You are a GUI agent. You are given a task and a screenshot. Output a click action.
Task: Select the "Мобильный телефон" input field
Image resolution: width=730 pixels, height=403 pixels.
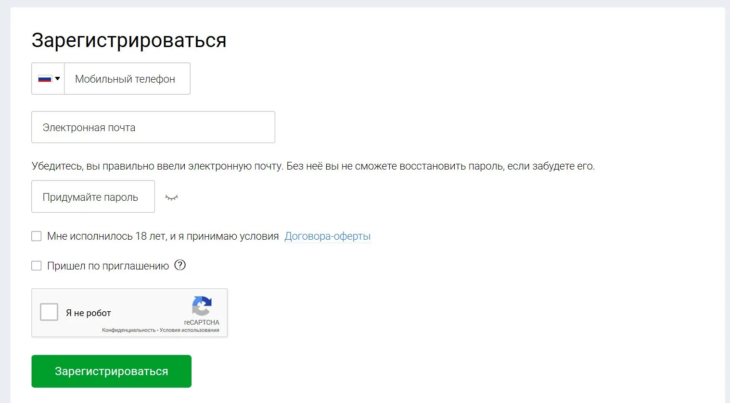tap(127, 78)
